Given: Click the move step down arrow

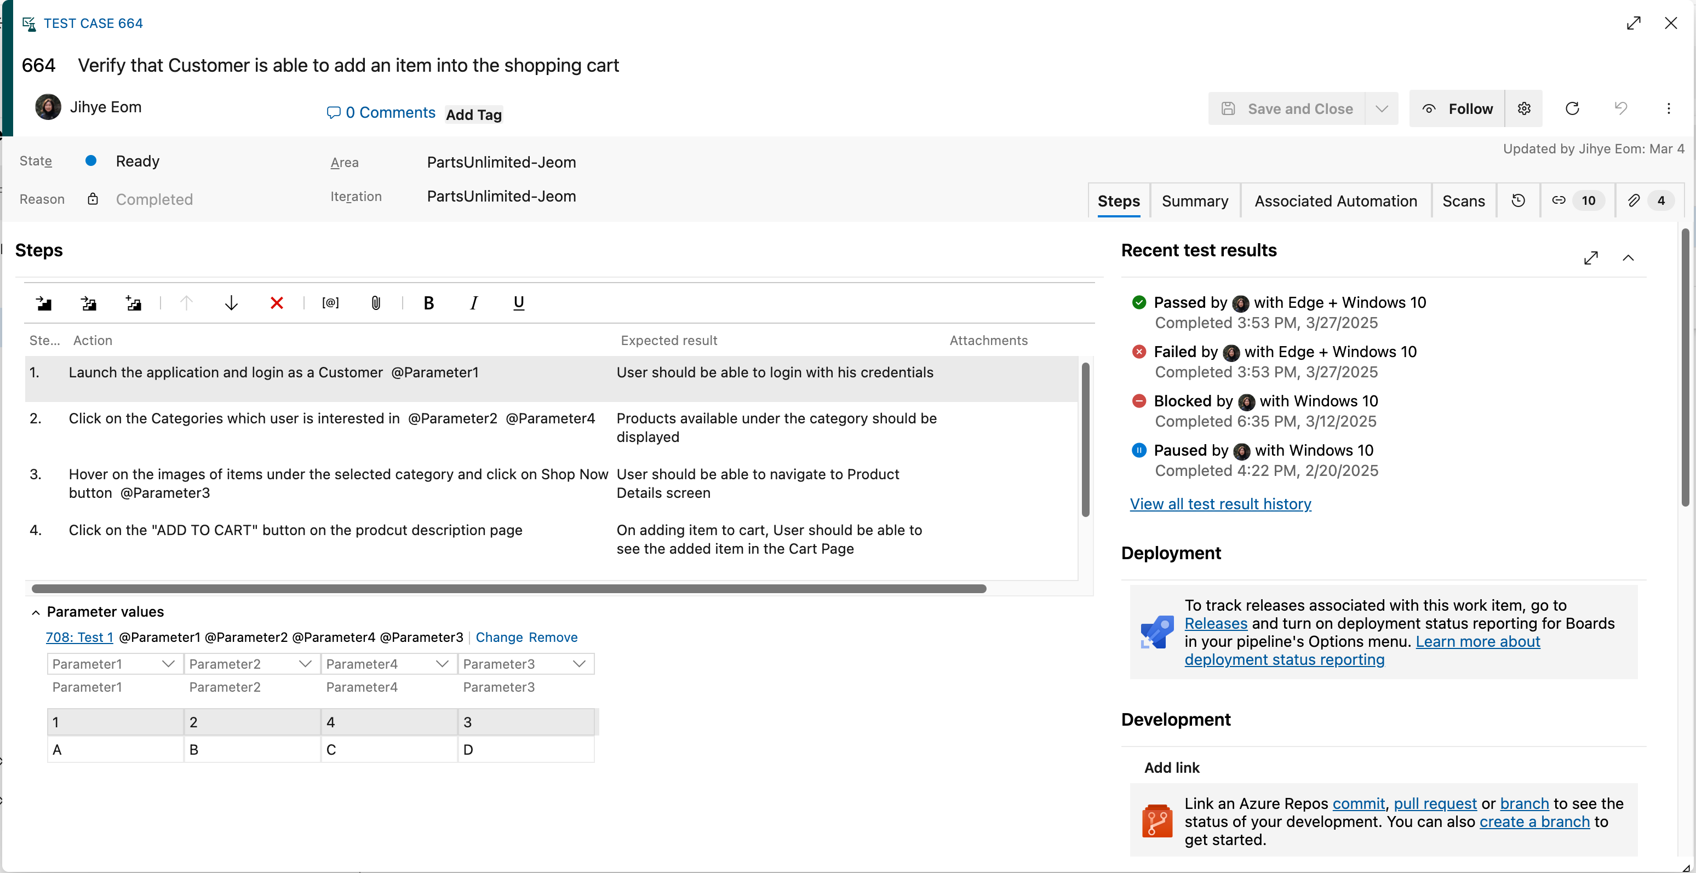Looking at the screenshot, I should point(231,303).
